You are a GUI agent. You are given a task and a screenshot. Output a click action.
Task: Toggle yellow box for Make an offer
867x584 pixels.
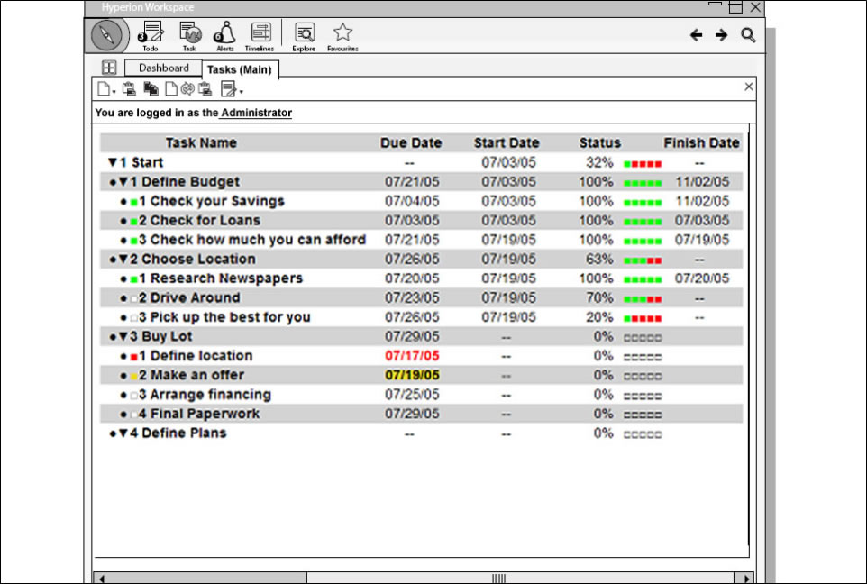(133, 377)
